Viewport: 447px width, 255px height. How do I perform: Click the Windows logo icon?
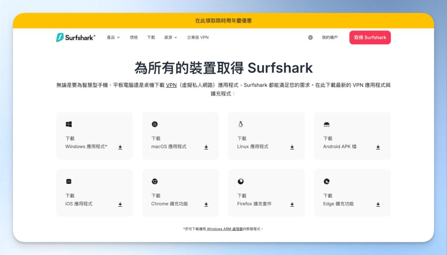69,124
